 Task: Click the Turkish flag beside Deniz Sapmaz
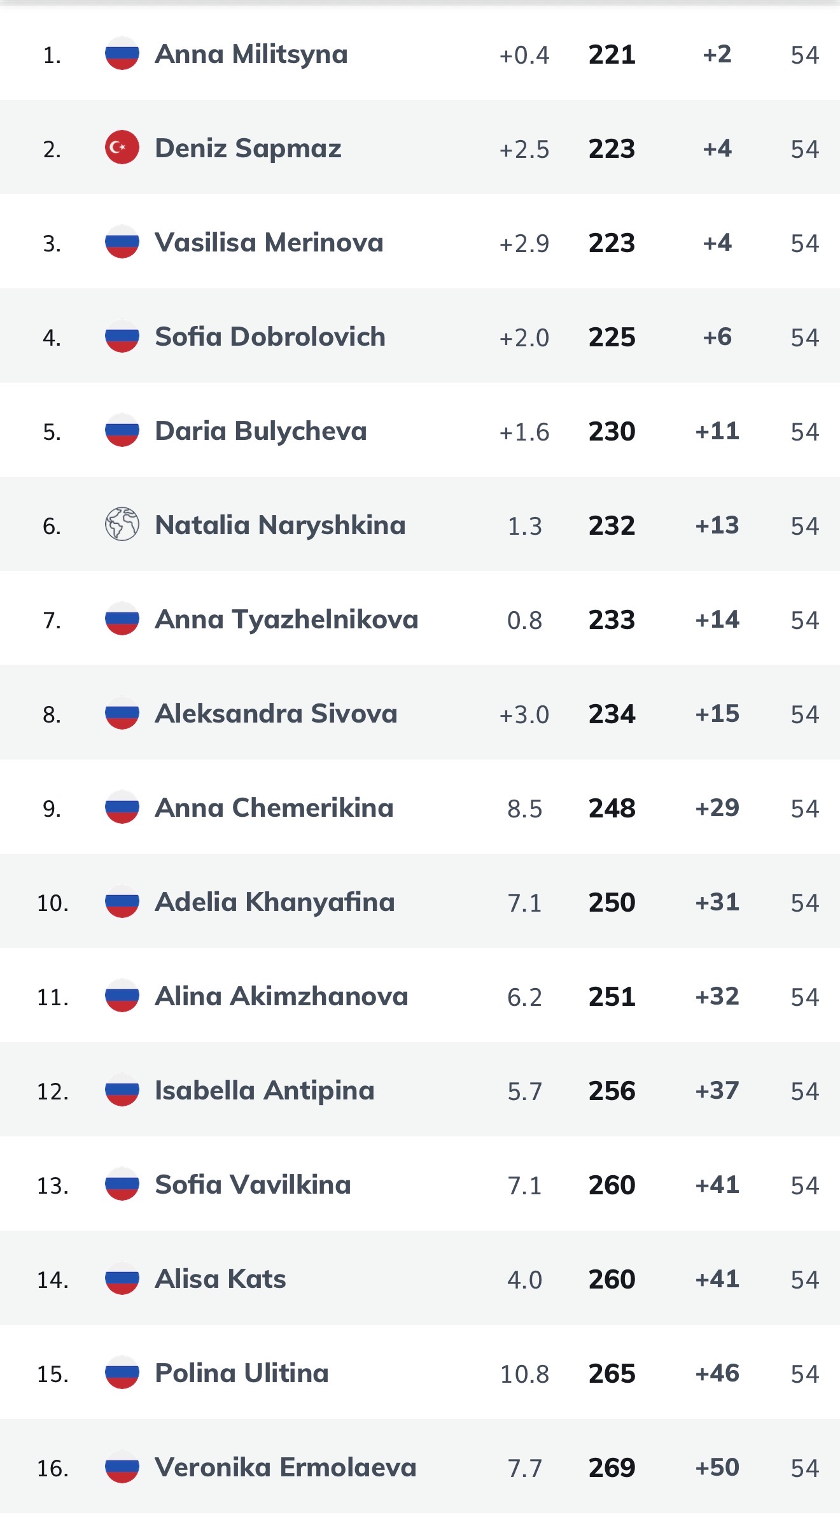click(122, 148)
